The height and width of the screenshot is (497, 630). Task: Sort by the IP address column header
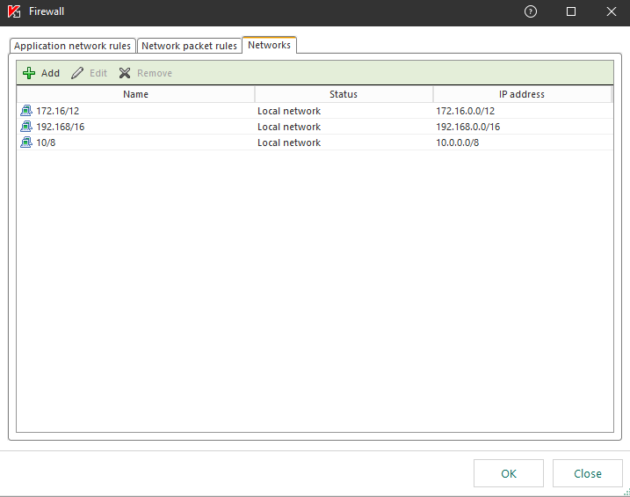tap(522, 94)
